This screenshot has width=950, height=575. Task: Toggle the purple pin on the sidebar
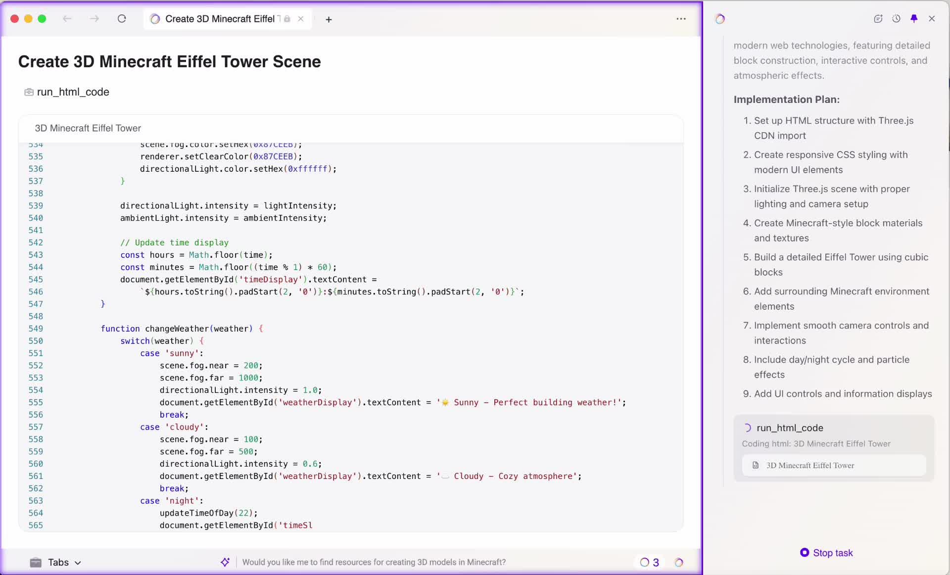[x=914, y=19]
